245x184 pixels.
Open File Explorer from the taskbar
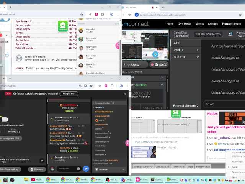click(26, 180)
